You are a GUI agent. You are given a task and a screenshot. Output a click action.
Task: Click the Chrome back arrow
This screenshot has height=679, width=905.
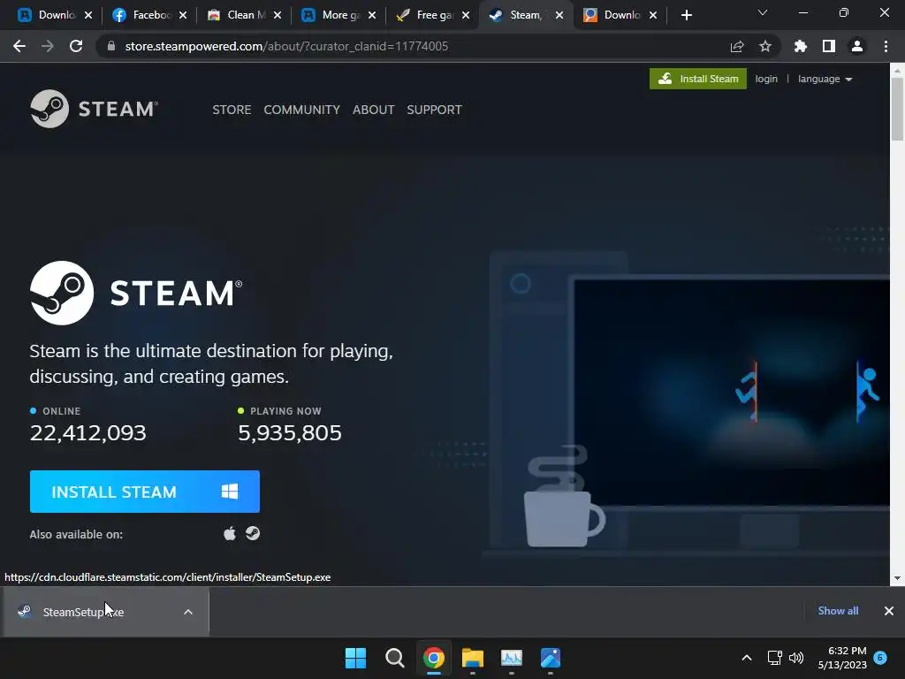click(x=19, y=46)
